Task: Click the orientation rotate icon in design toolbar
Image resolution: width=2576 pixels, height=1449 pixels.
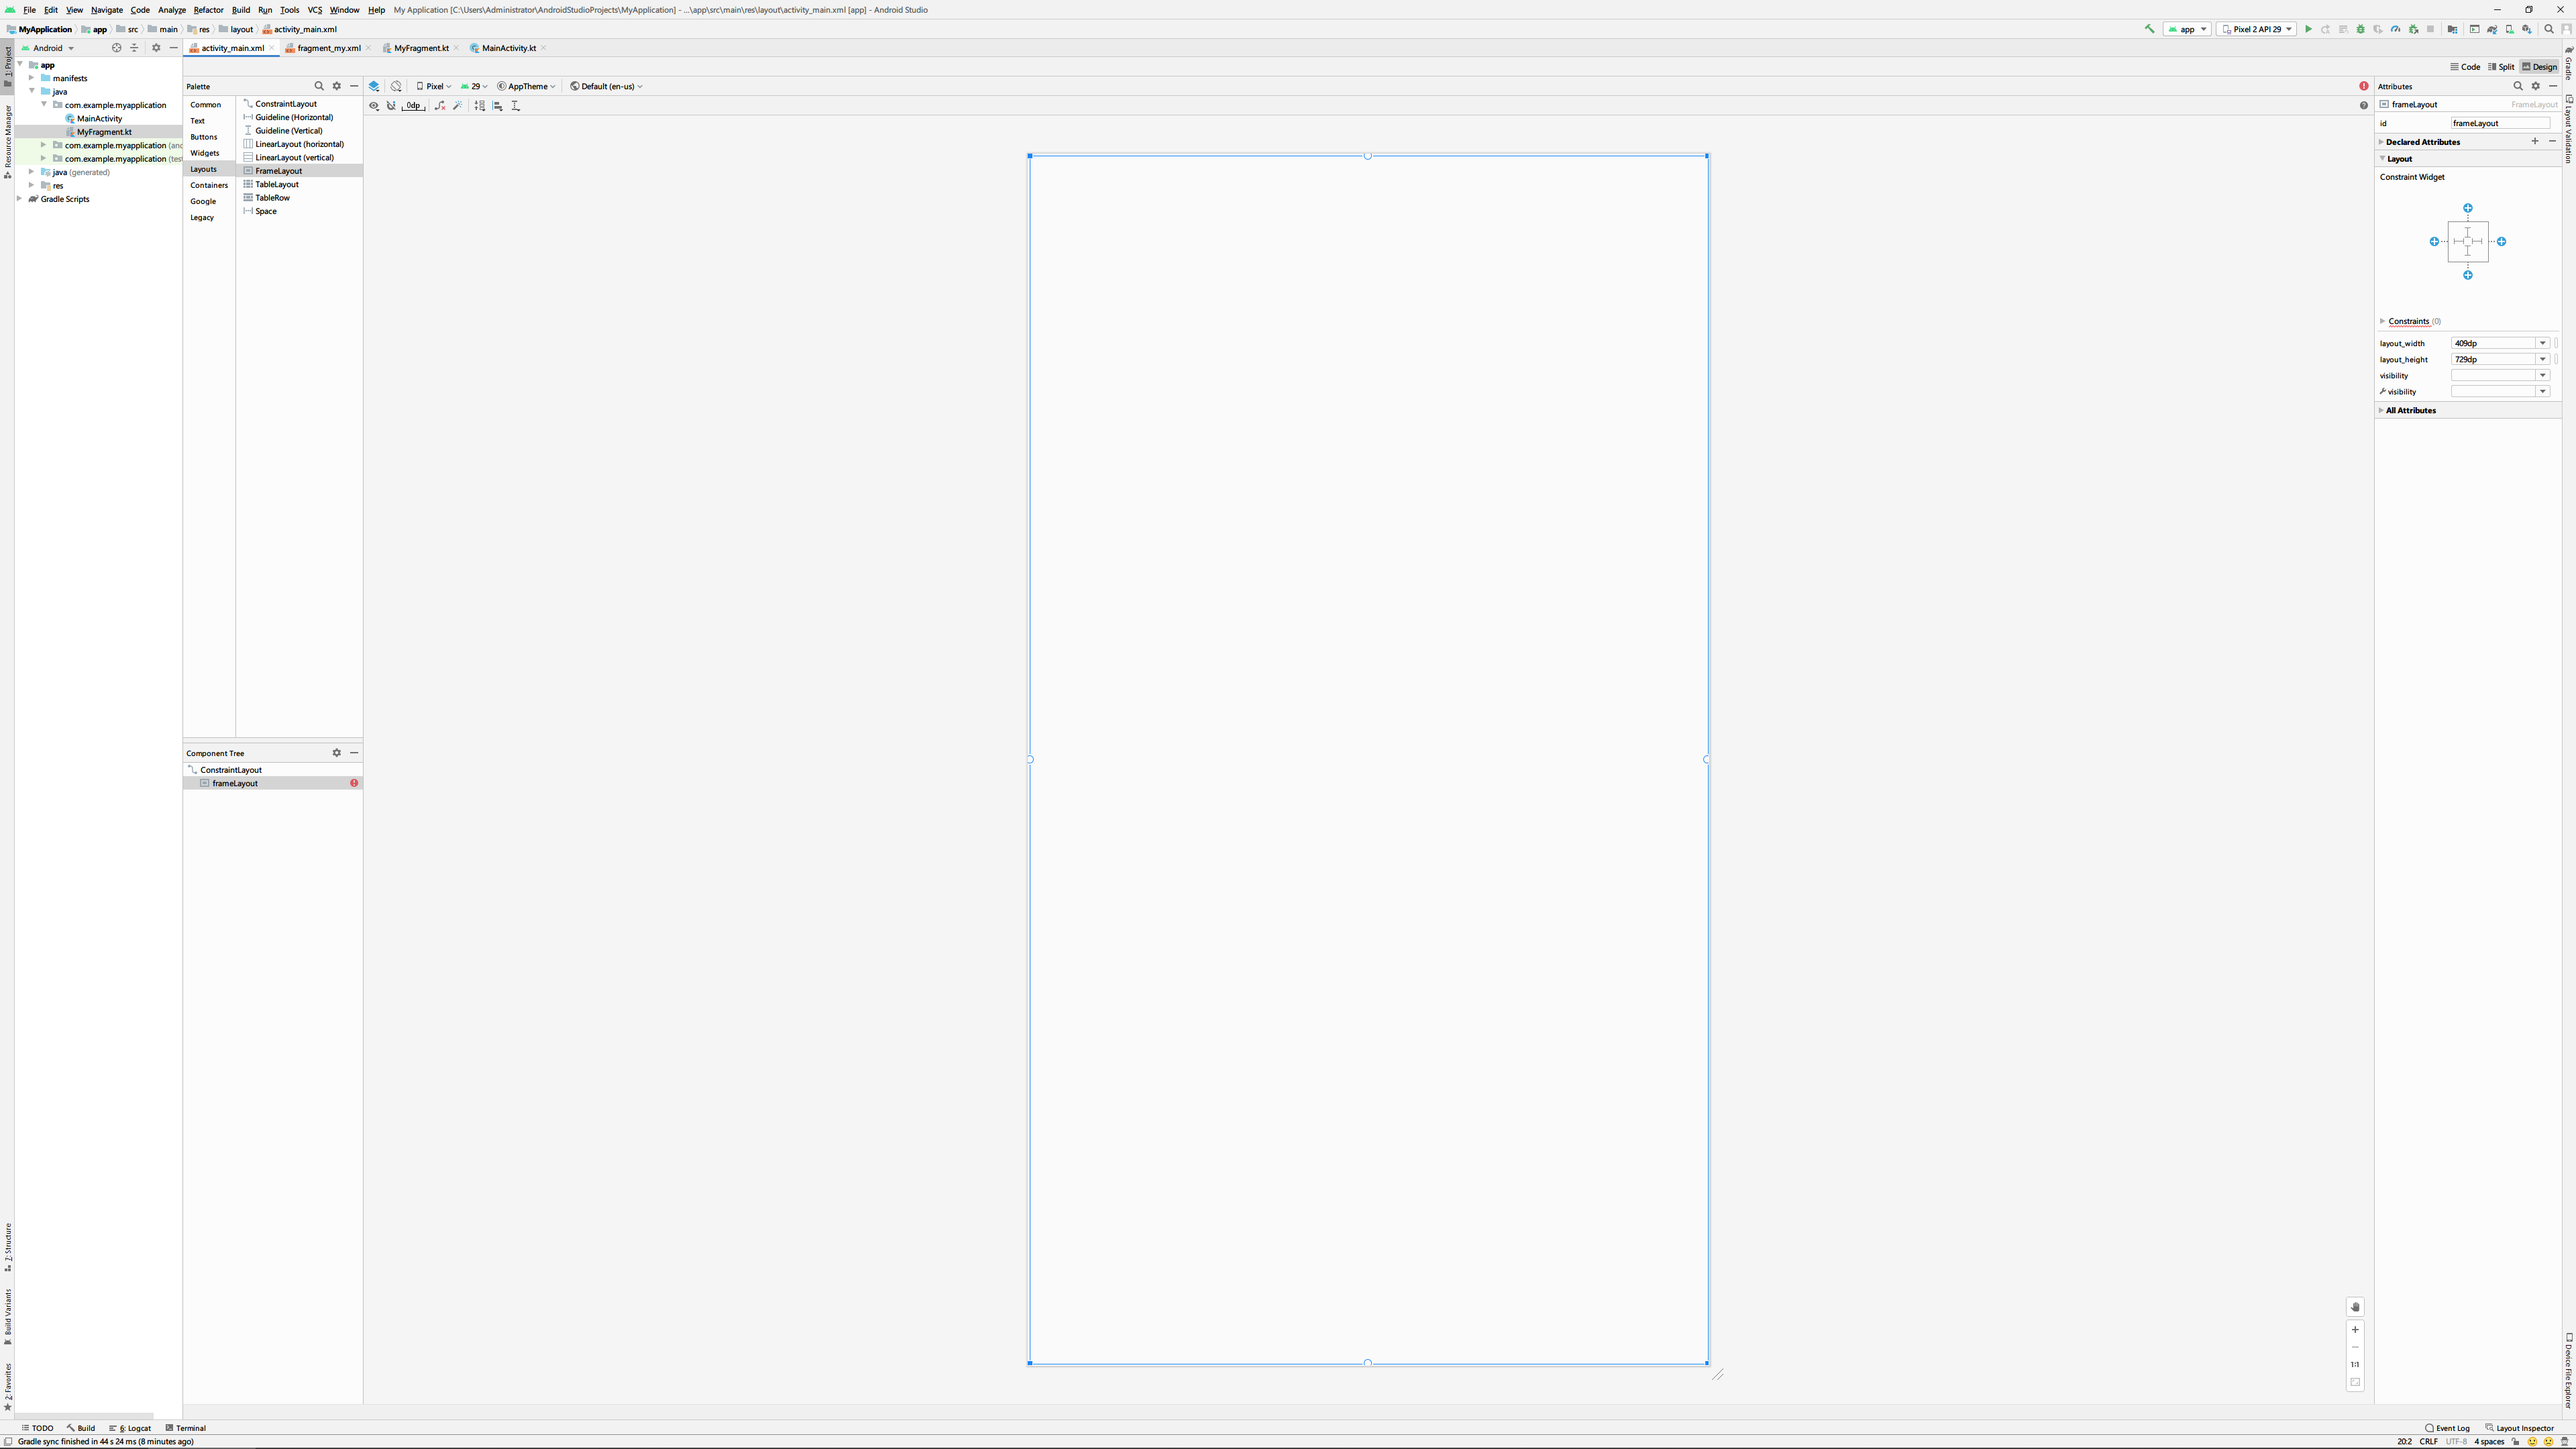Action: (x=396, y=86)
